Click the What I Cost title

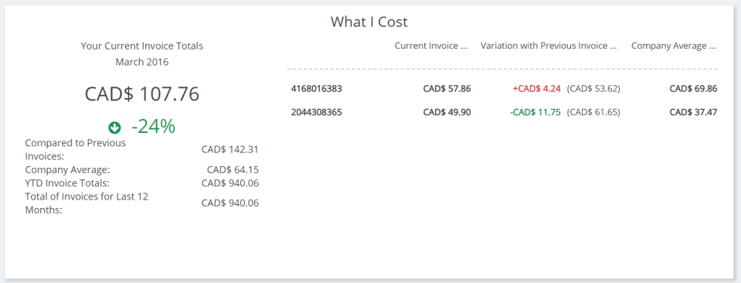(x=369, y=22)
